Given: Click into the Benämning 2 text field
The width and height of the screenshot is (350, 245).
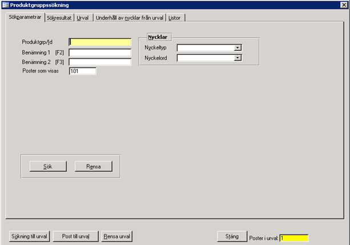Looking at the screenshot, I should point(100,62).
